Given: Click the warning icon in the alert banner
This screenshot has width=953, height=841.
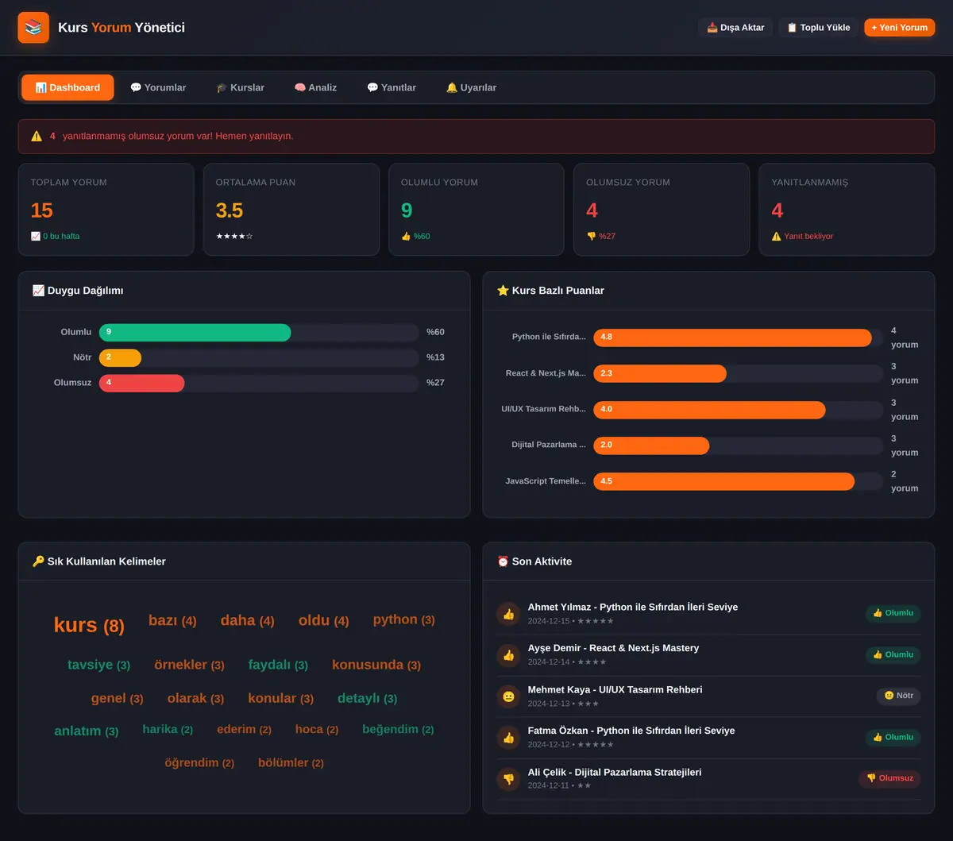Looking at the screenshot, I should pyautogui.click(x=37, y=136).
